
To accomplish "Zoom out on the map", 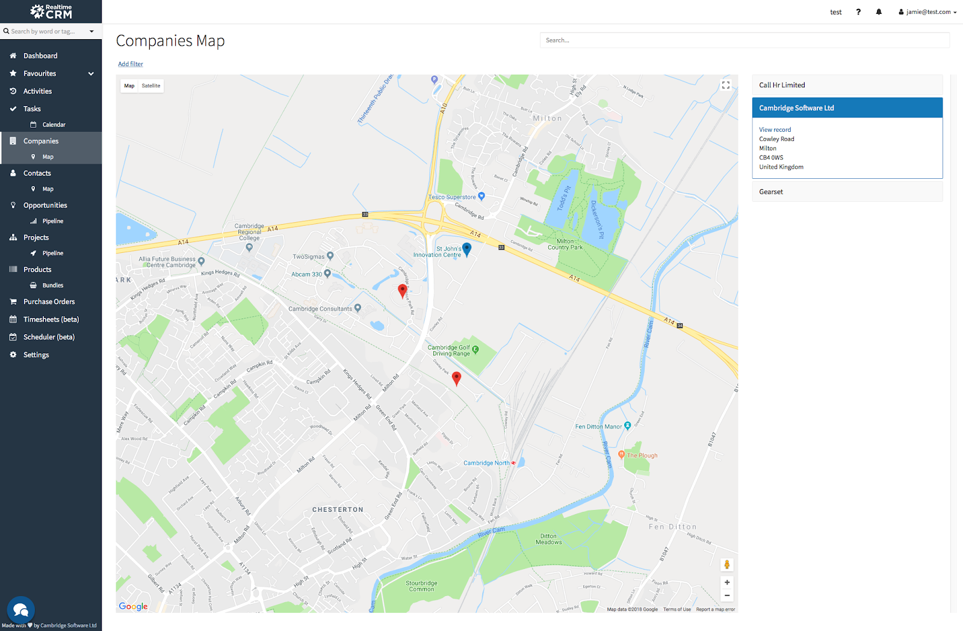I will (727, 595).
